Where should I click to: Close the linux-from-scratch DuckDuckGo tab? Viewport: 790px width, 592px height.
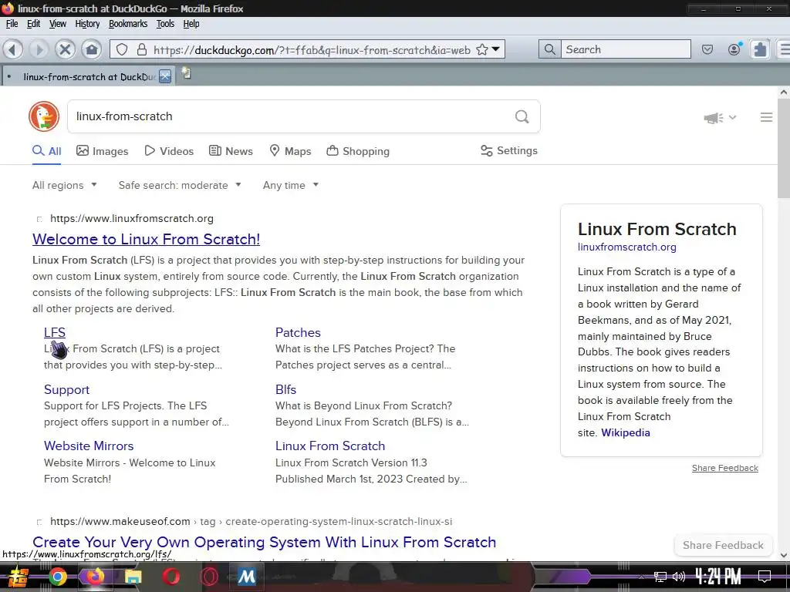tap(165, 76)
